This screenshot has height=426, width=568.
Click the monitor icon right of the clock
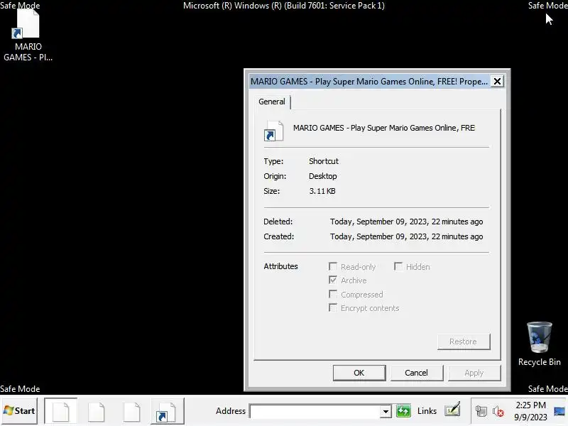[559, 411]
